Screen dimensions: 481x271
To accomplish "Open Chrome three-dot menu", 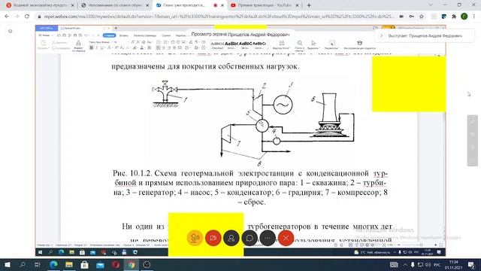I will (474, 17).
